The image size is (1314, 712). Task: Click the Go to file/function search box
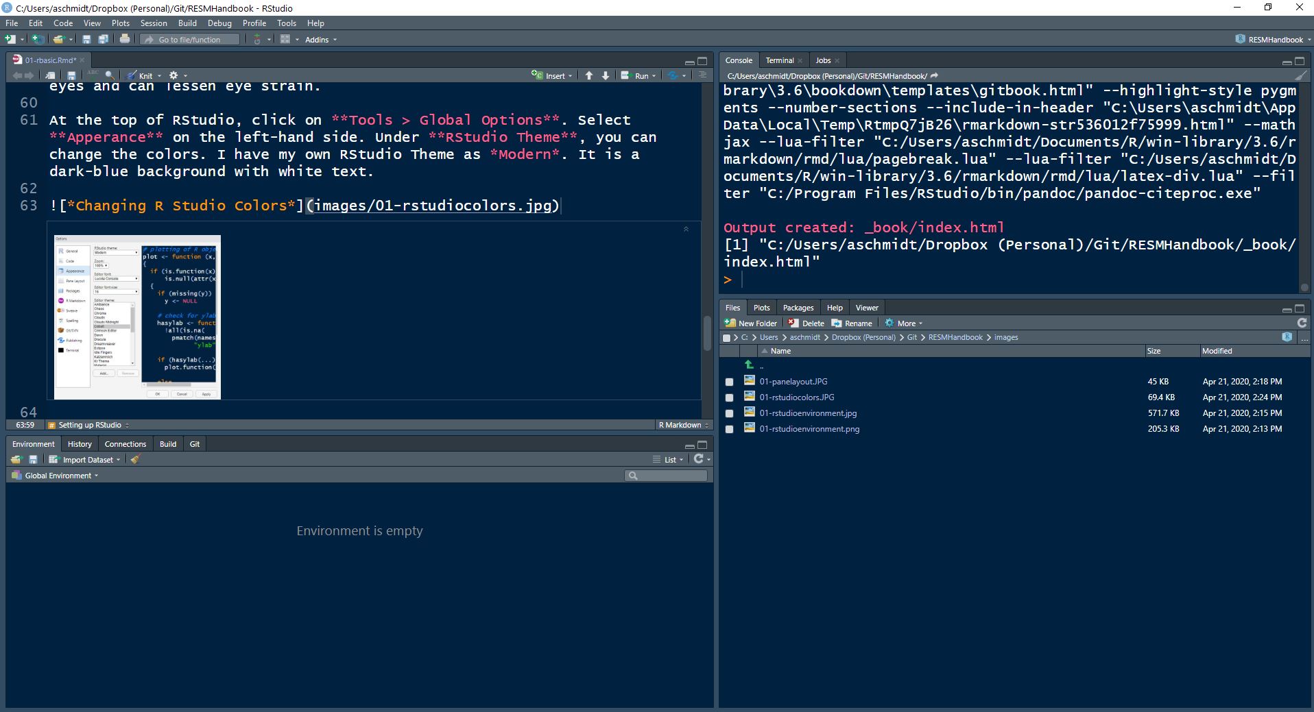190,39
